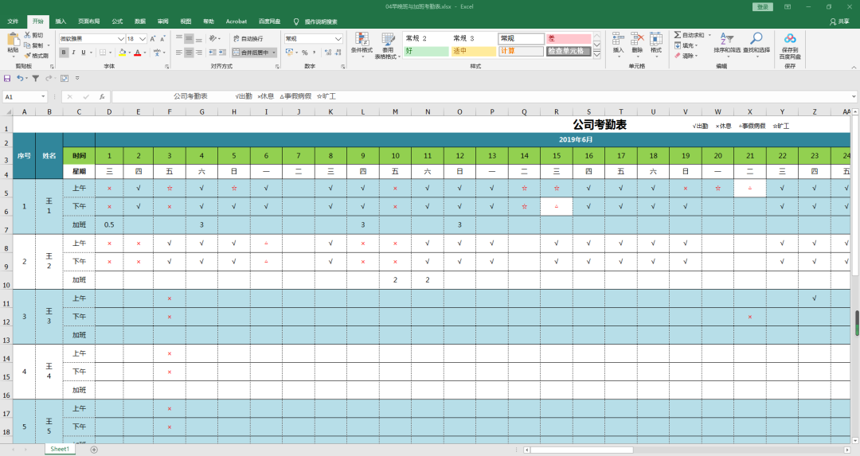Switch to the Data (数据) tab
The height and width of the screenshot is (456, 860).
pos(140,21)
